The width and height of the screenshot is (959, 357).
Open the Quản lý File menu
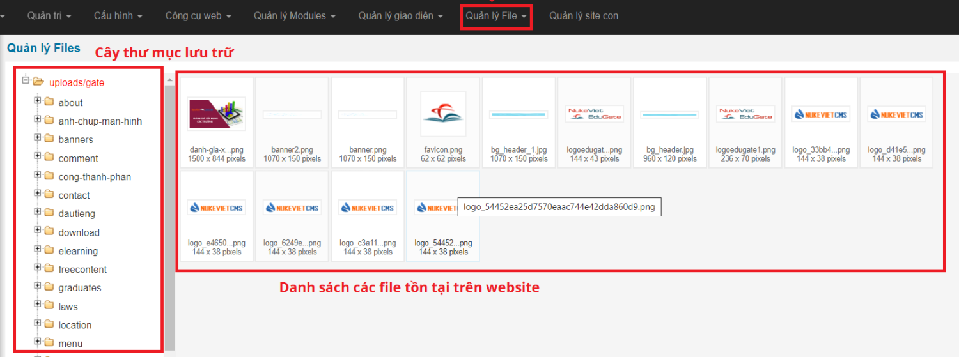pos(497,16)
